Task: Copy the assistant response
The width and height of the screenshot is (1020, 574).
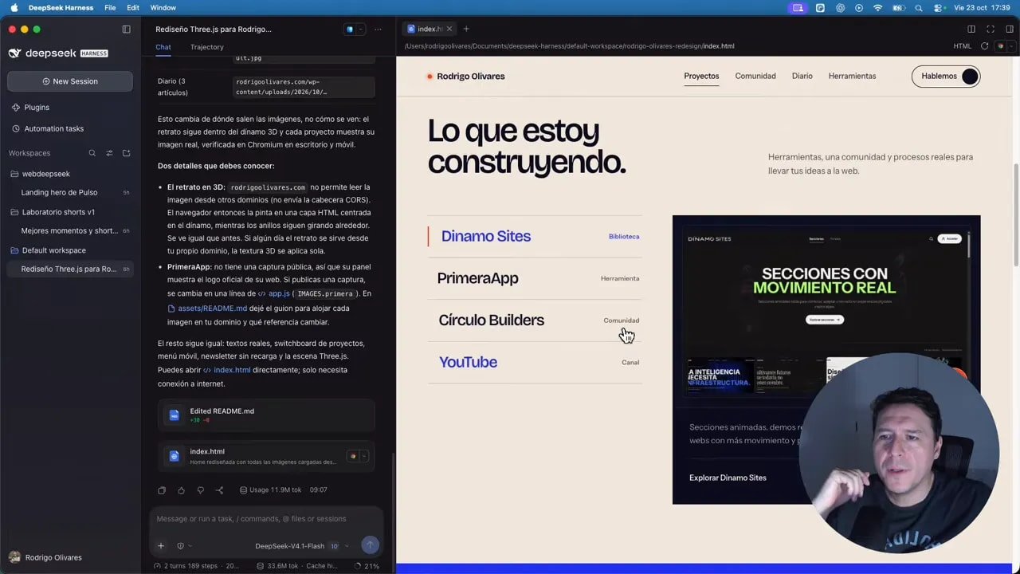Action: (162, 490)
